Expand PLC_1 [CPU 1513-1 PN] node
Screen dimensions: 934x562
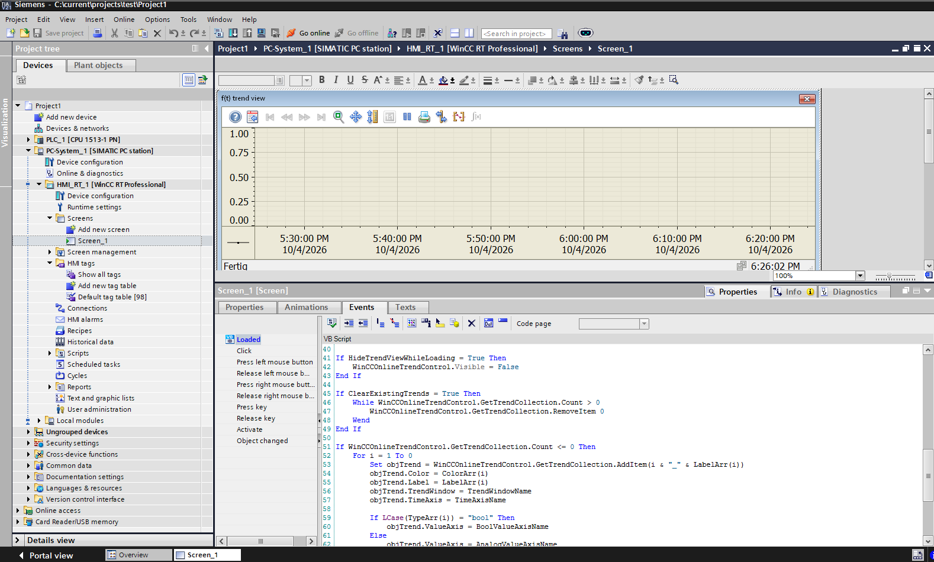point(28,140)
